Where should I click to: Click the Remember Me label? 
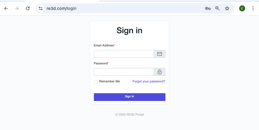109,81
